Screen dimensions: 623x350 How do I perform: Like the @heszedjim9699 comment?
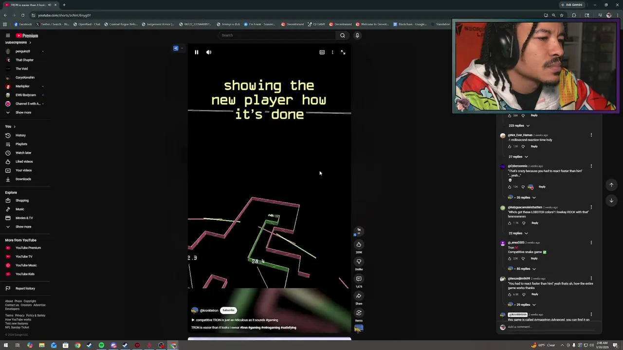pyautogui.click(x=510, y=295)
